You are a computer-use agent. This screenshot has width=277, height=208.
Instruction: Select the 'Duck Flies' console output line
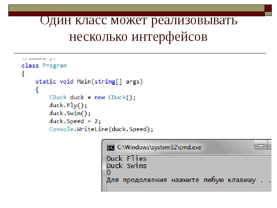coord(126,159)
